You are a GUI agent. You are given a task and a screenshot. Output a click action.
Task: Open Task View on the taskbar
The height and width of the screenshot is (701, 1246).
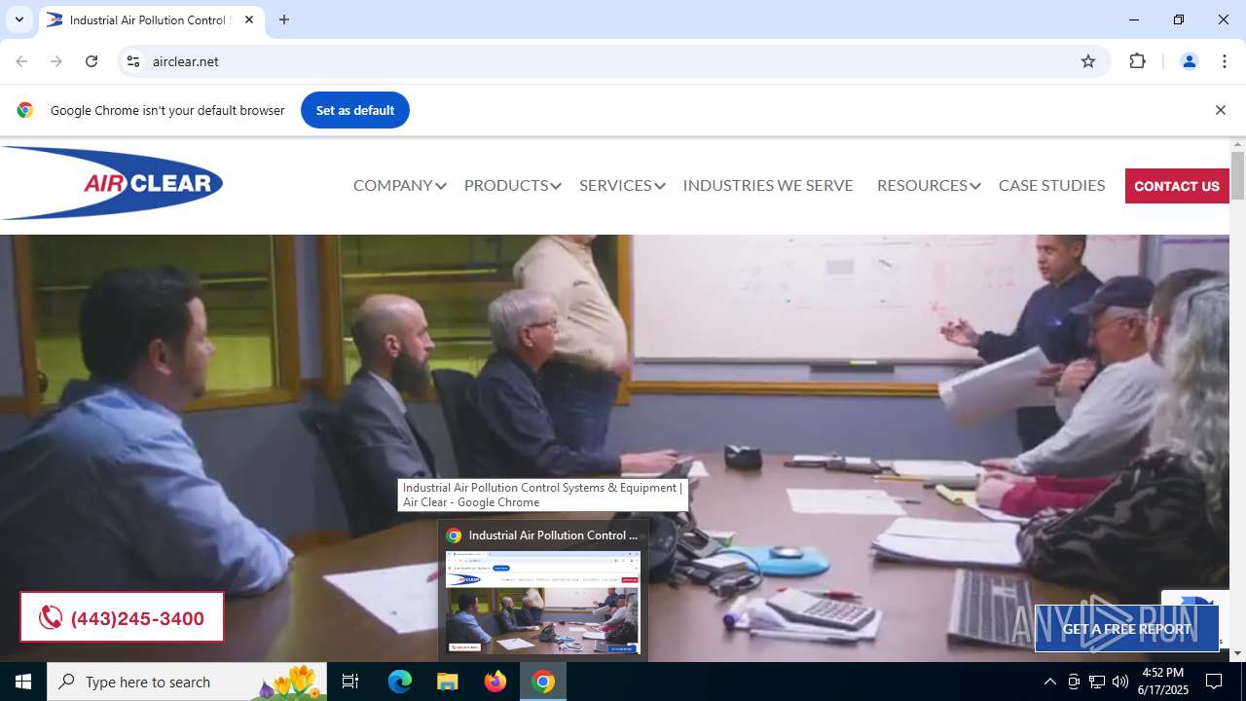coord(350,682)
